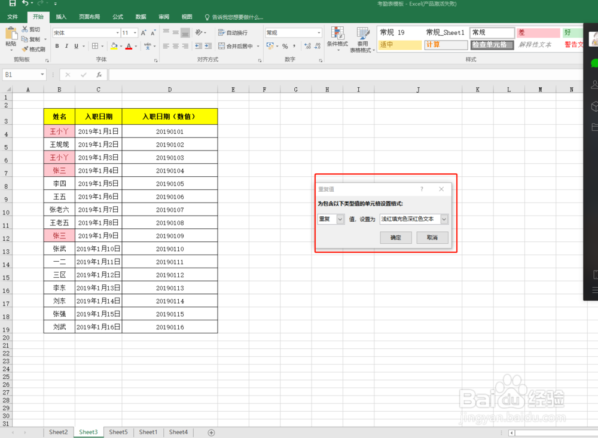Expand the font group dialog launcher

(155, 60)
